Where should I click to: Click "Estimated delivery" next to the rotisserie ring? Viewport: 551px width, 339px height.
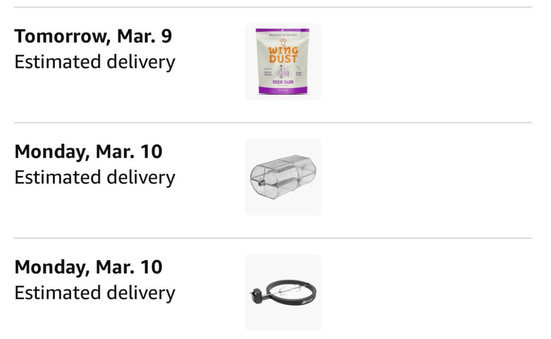95,293
